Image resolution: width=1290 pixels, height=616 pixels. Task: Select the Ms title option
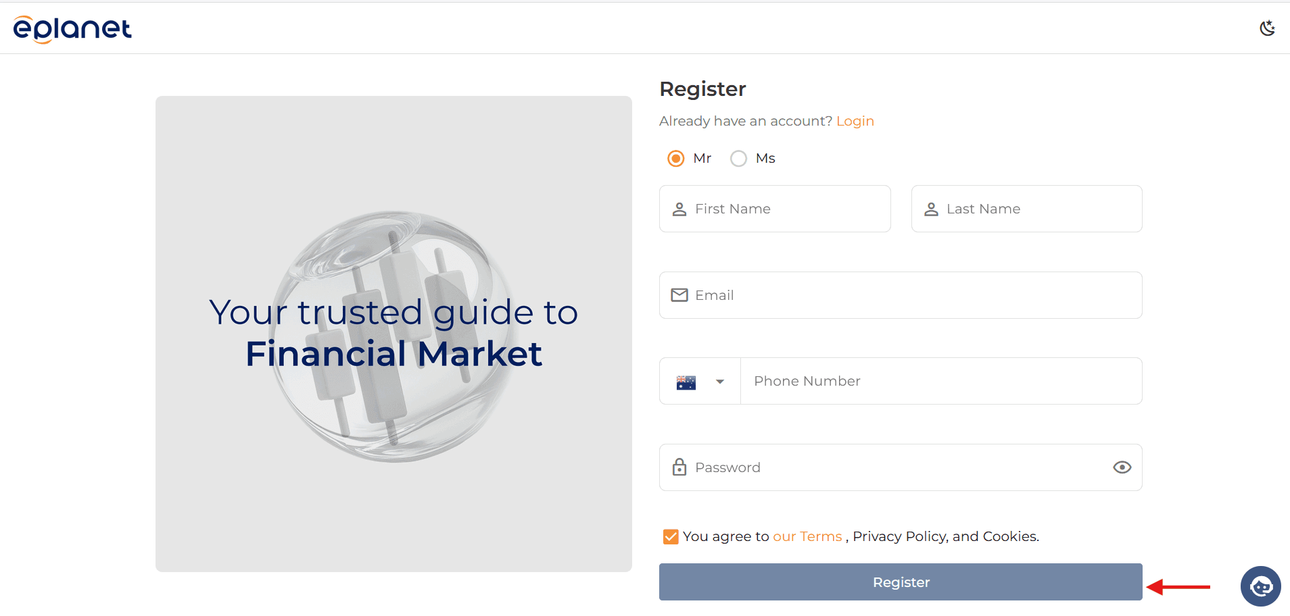tap(738, 158)
